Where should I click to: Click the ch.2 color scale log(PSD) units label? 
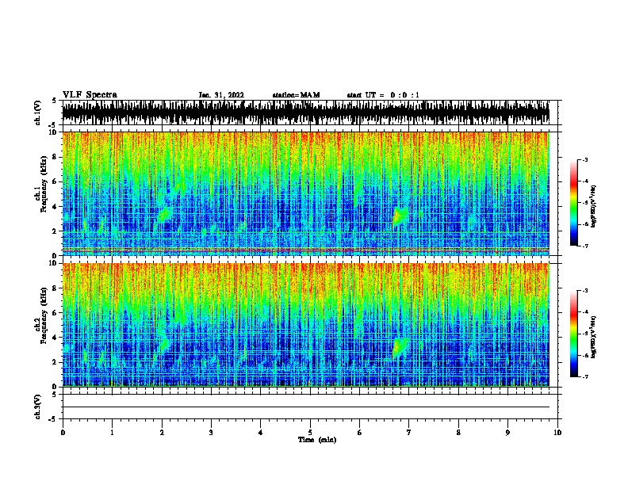(593, 337)
